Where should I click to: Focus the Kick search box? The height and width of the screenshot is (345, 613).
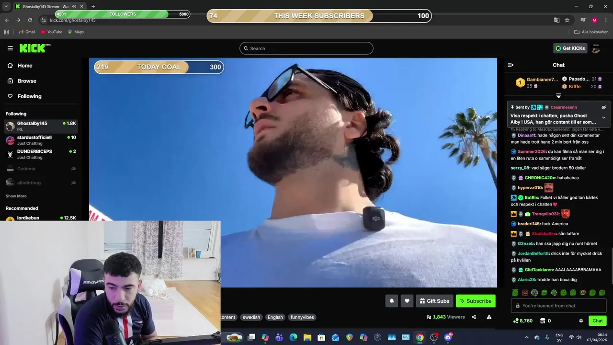coord(306,48)
